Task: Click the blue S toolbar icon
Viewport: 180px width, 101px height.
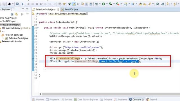Action: 133,4
